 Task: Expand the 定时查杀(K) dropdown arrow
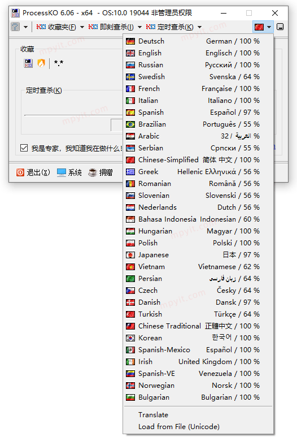click(x=199, y=27)
